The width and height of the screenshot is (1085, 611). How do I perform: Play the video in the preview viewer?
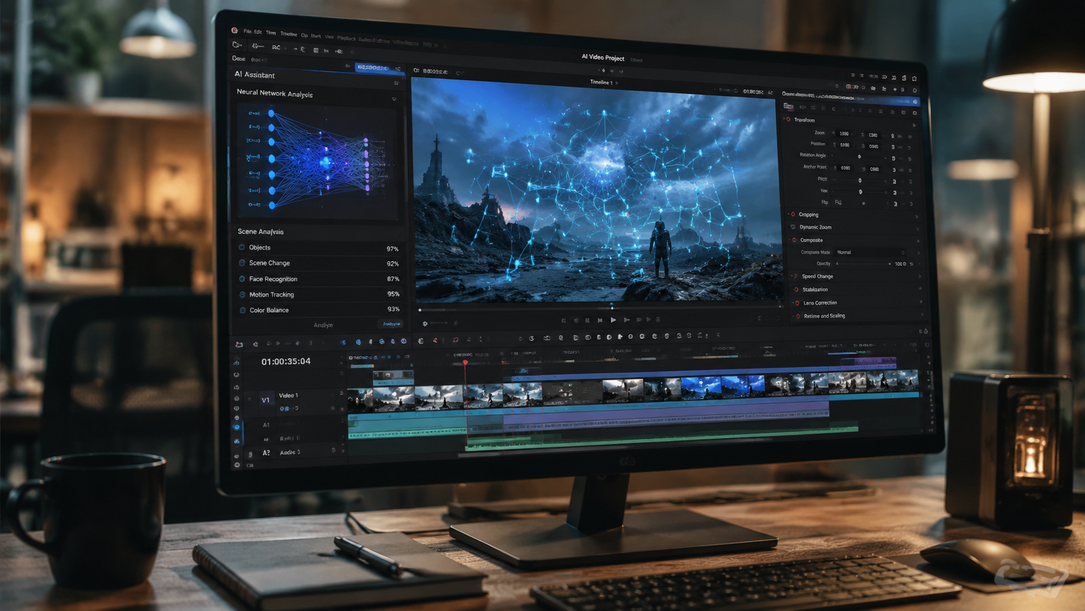pyautogui.click(x=613, y=320)
